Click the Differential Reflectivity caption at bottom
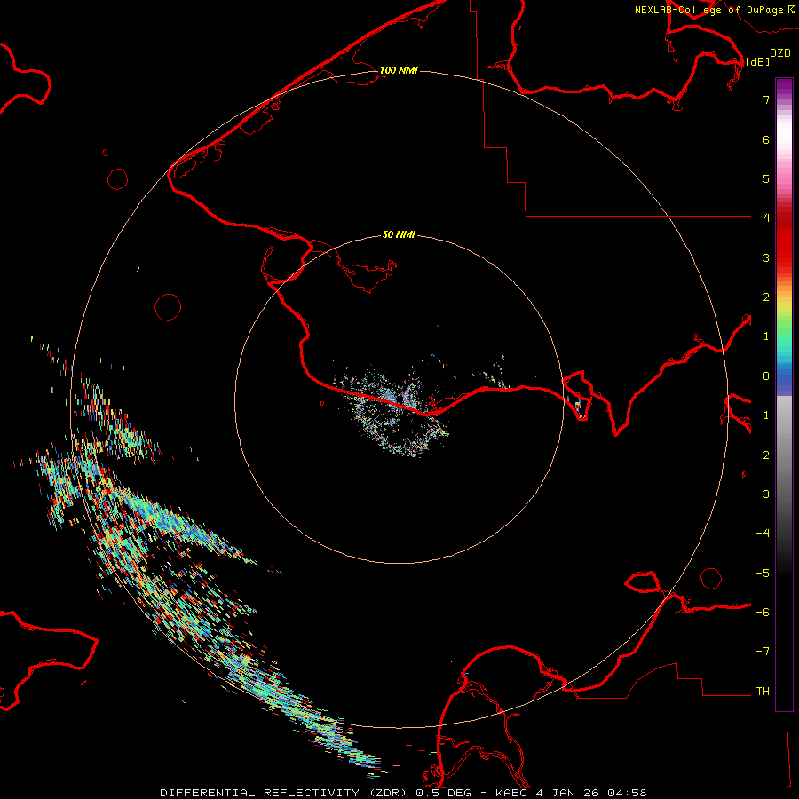The height and width of the screenshot is (799, 799). 403,793
